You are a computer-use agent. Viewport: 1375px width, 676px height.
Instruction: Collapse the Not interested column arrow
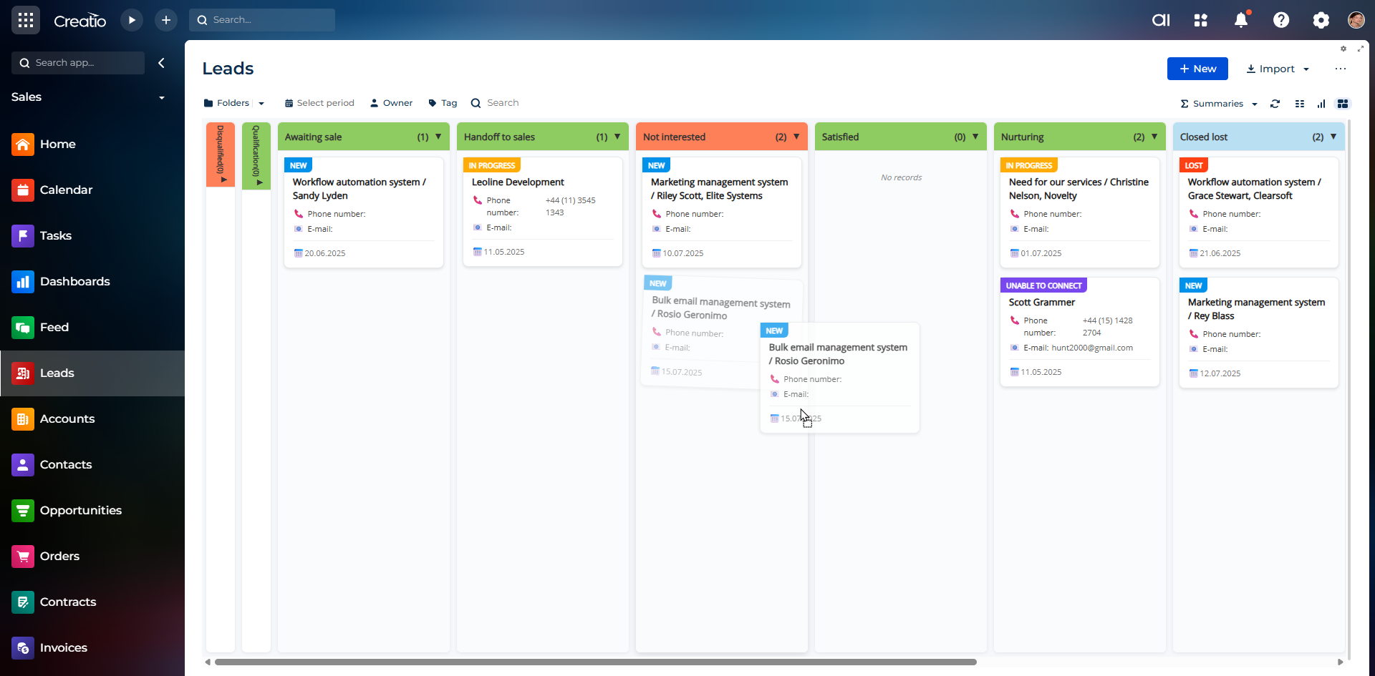[x=796, y=137]
